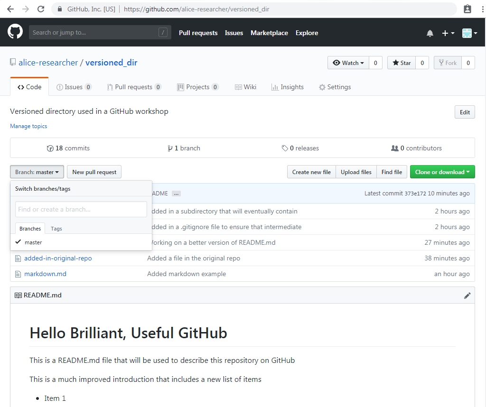Open the notifications bell
The height and width of the screenshot is (407, 486).
coord(430,33)
